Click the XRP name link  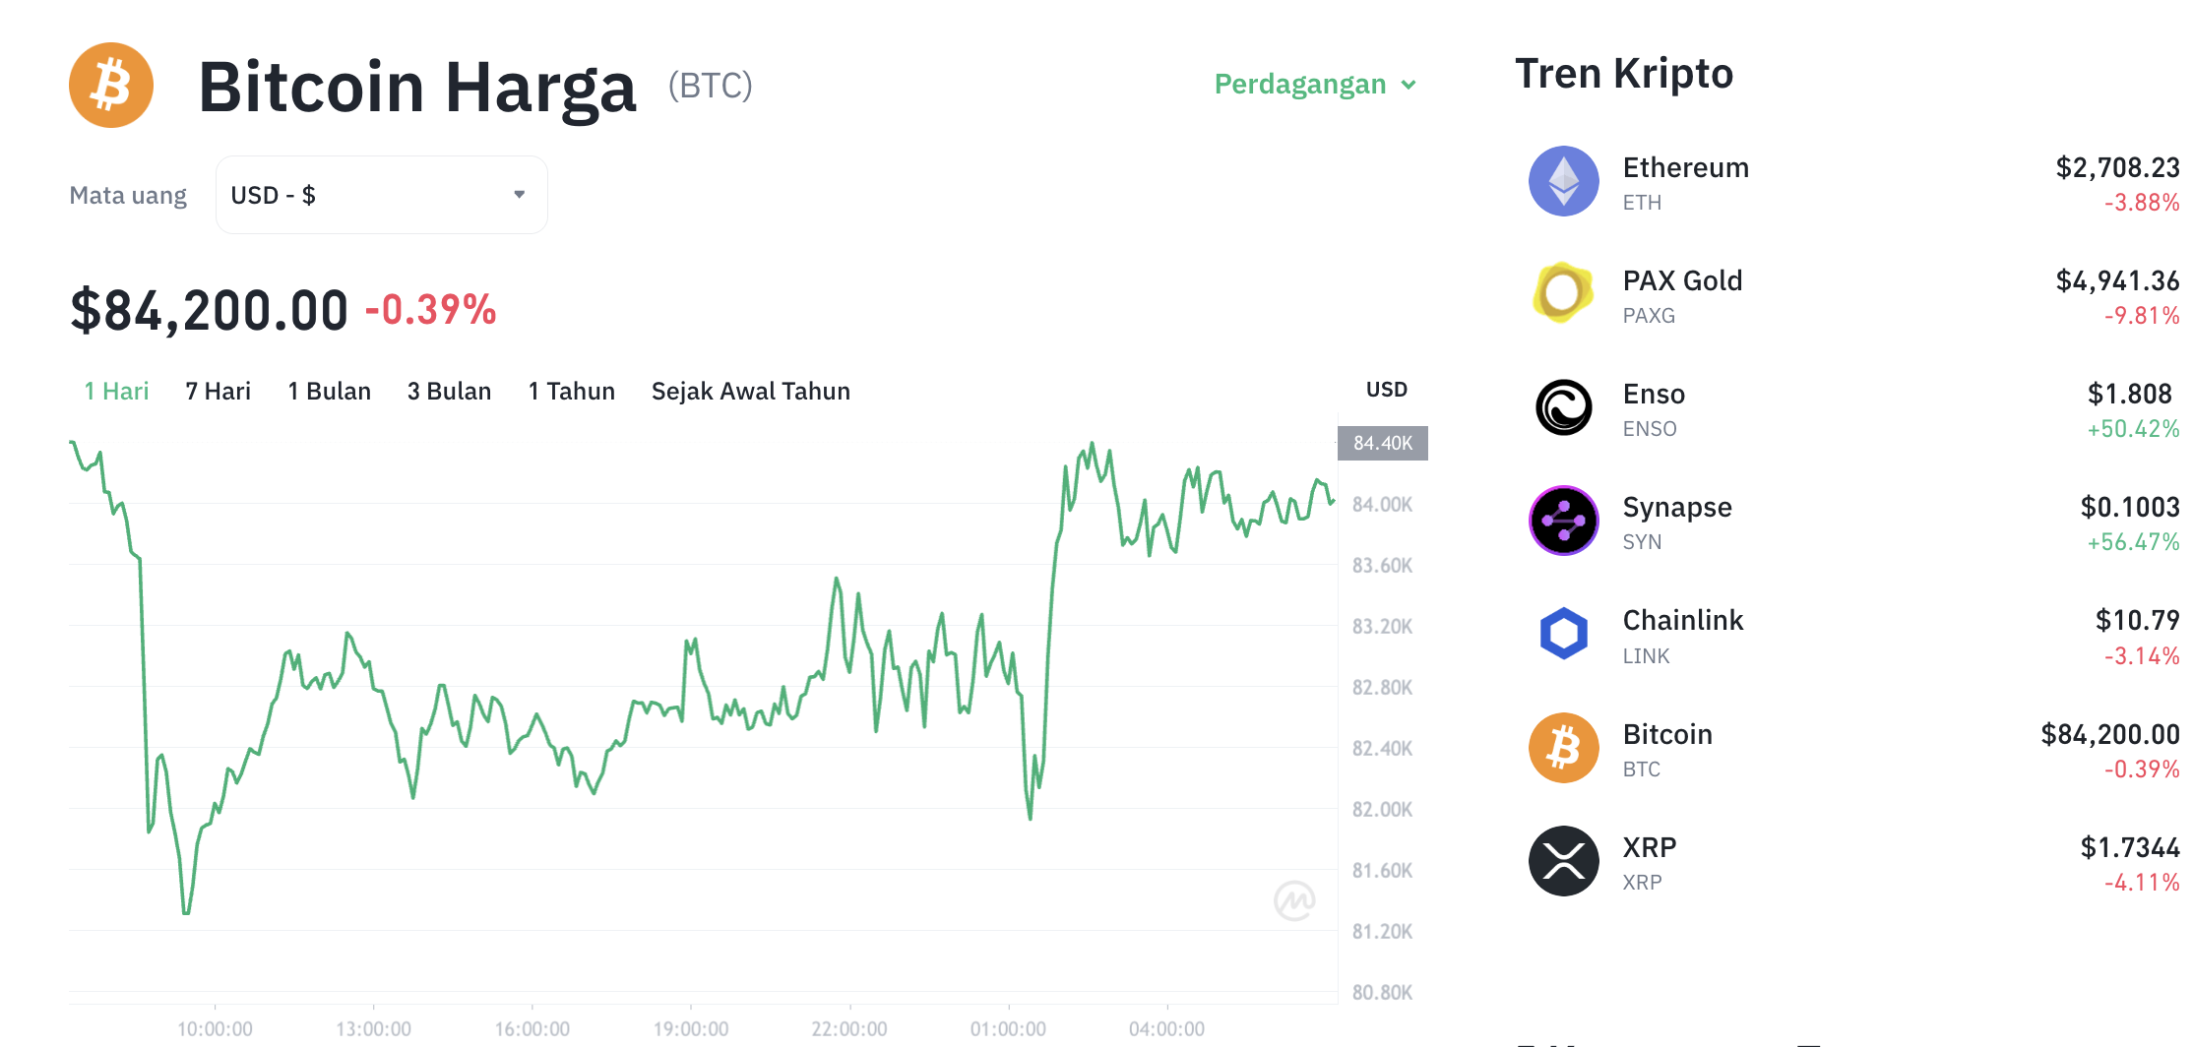pyautogui.click(x=1649, y=846)
